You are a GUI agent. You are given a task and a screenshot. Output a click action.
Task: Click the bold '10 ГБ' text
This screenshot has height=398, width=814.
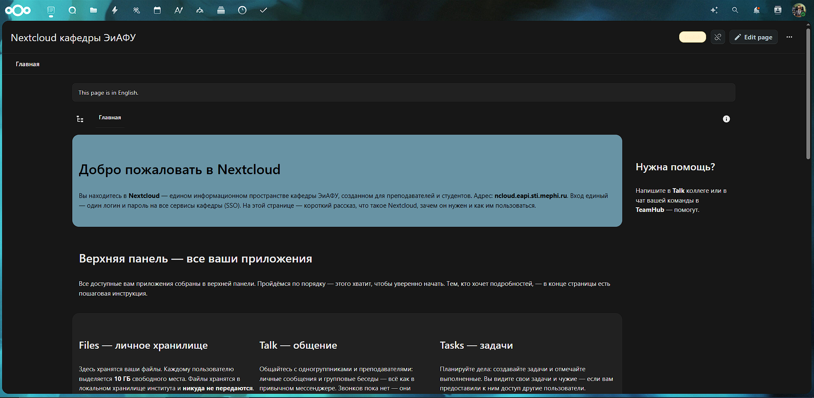pos(122,379)
